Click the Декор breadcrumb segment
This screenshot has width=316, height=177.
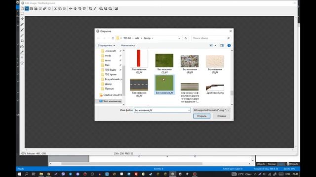[147, 38]
